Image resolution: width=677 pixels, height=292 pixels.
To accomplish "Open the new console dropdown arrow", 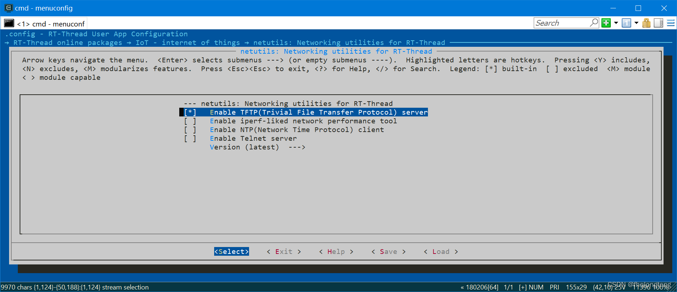I will (616, 23).
